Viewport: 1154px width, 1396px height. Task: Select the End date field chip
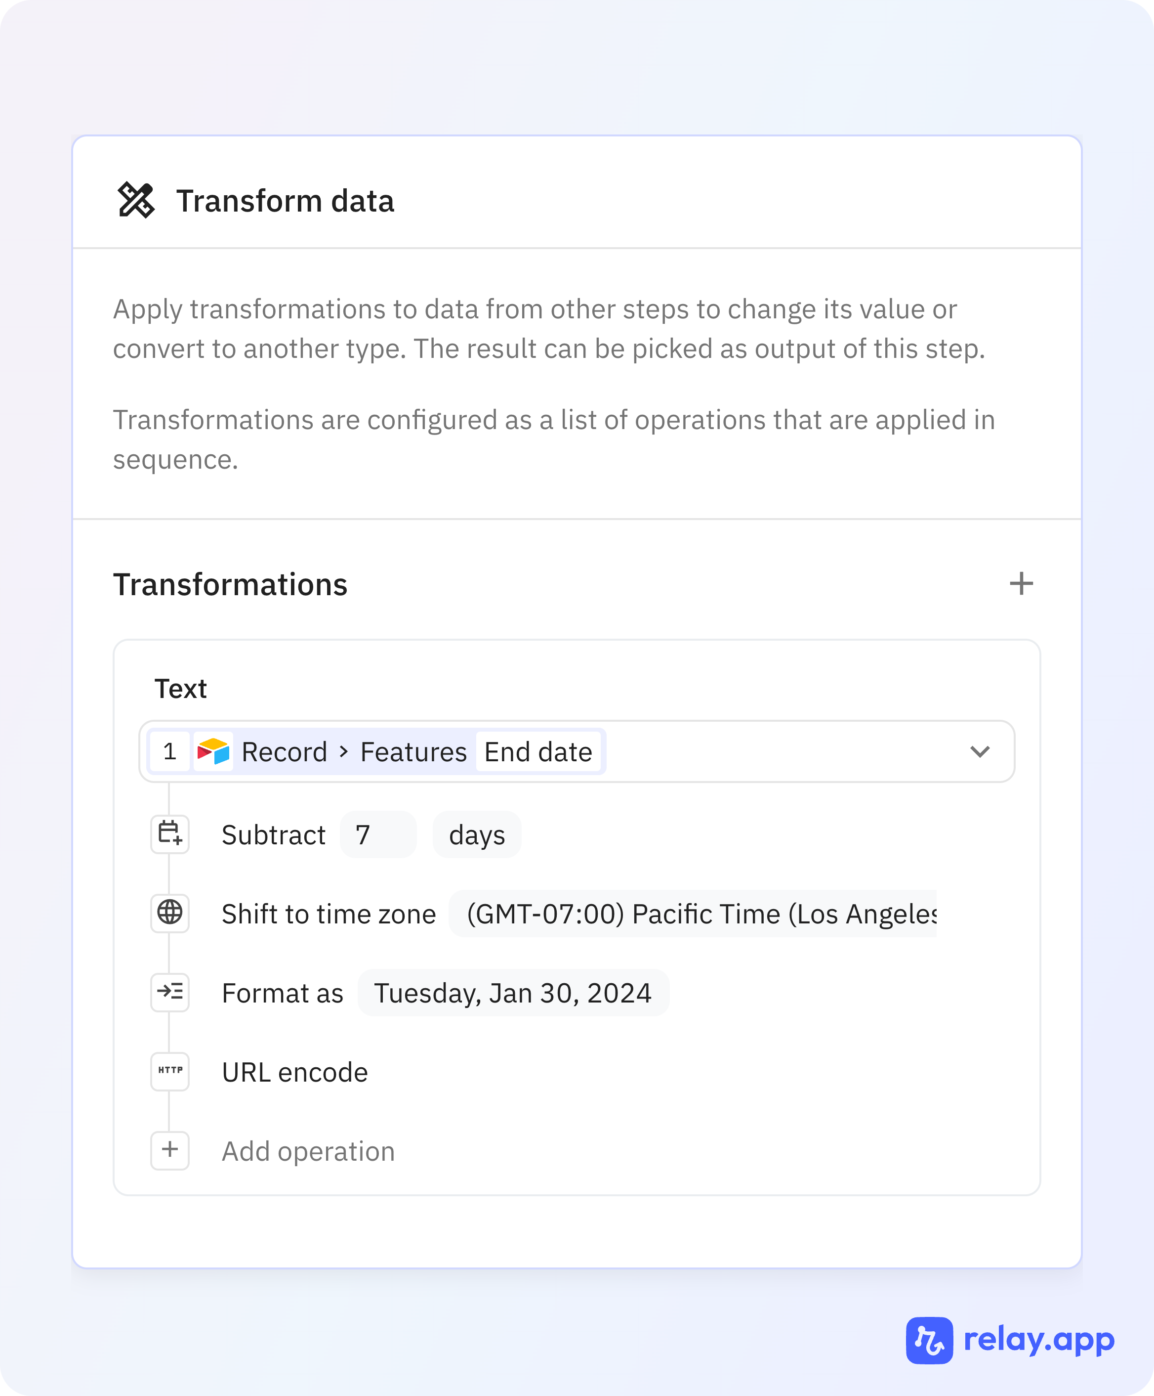click(537, 752)
